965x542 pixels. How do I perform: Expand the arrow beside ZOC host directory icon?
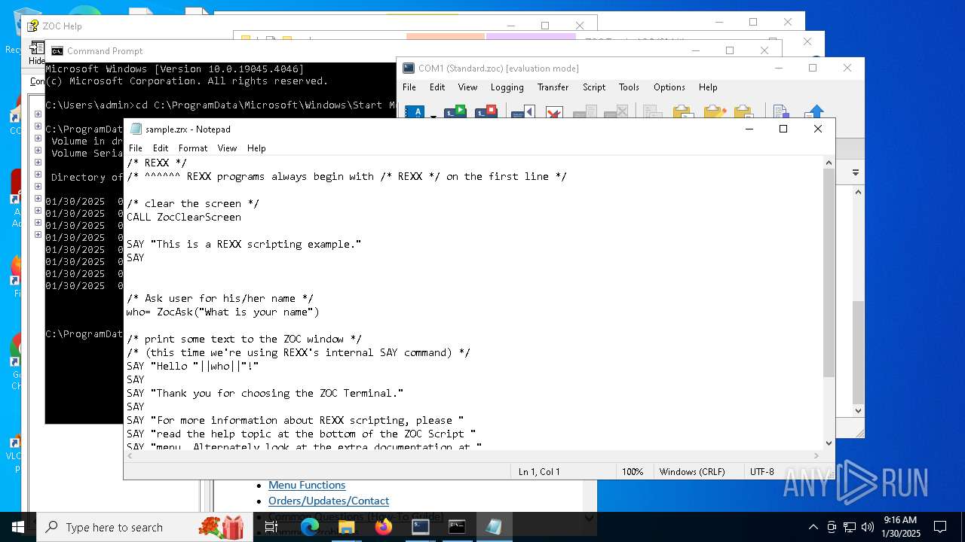pyautogui.click(x=433, y=114)
